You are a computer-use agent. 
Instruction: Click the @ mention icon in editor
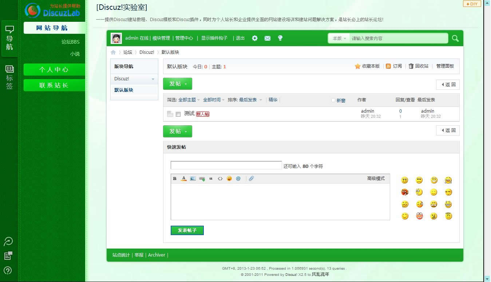pyautogui.click(x=238, y=178)
